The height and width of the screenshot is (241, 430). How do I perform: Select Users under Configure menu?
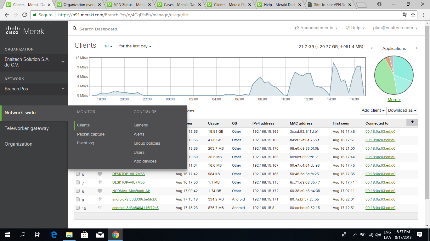point(139,152)
